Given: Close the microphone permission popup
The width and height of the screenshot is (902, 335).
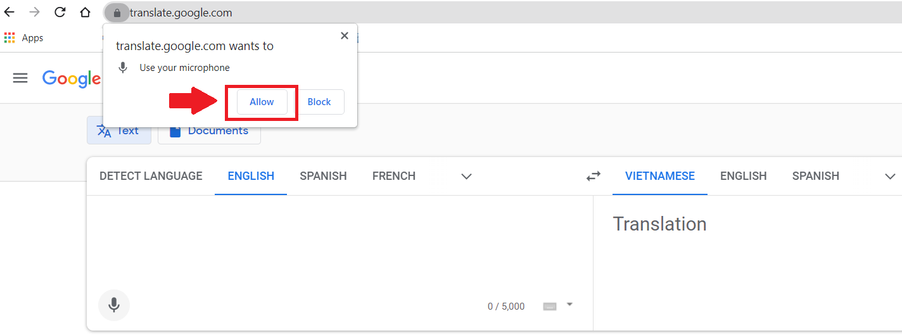Looking at the screenshot, I should tap(345, 36).
